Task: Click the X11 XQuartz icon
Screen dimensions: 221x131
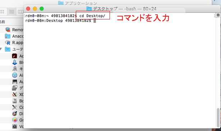Action: pos(15,94)
